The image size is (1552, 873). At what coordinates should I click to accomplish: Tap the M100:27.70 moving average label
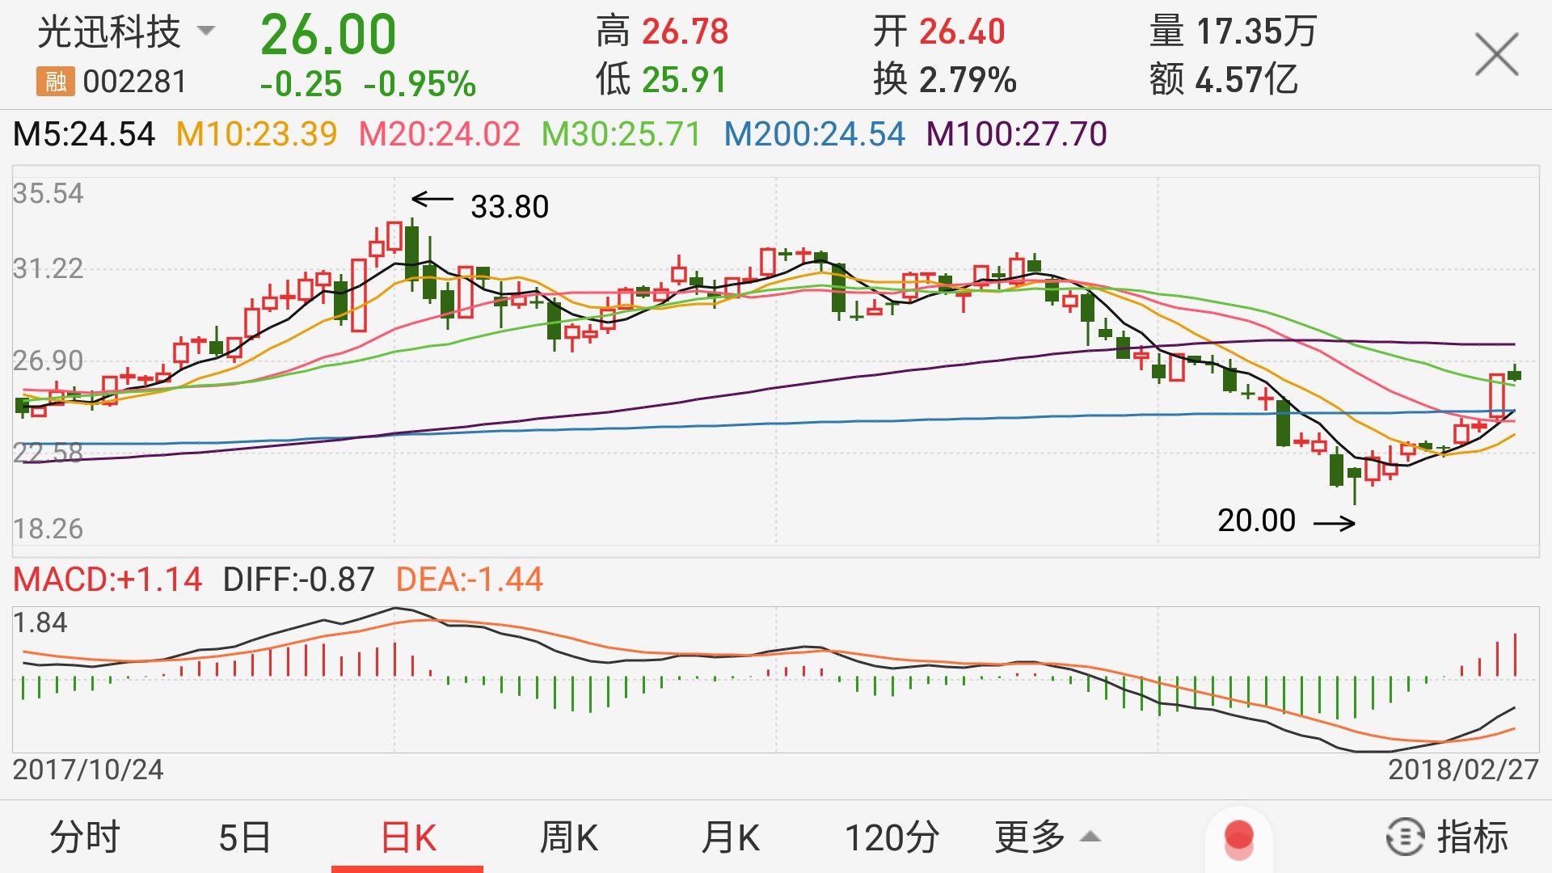1017,134
